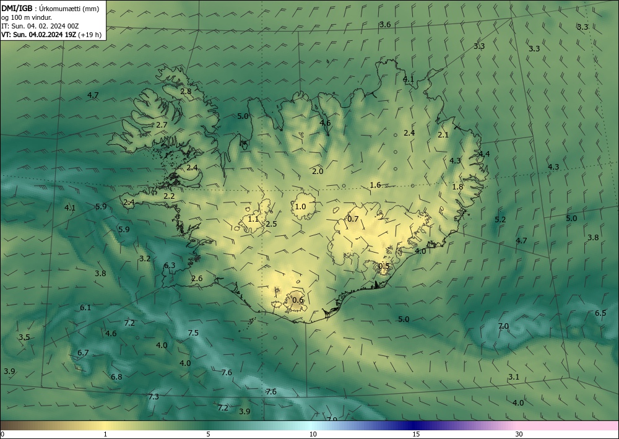Click the map value '4.4' on the east coast
Viewport: 619px width, 439px height.
click(484, 154)
